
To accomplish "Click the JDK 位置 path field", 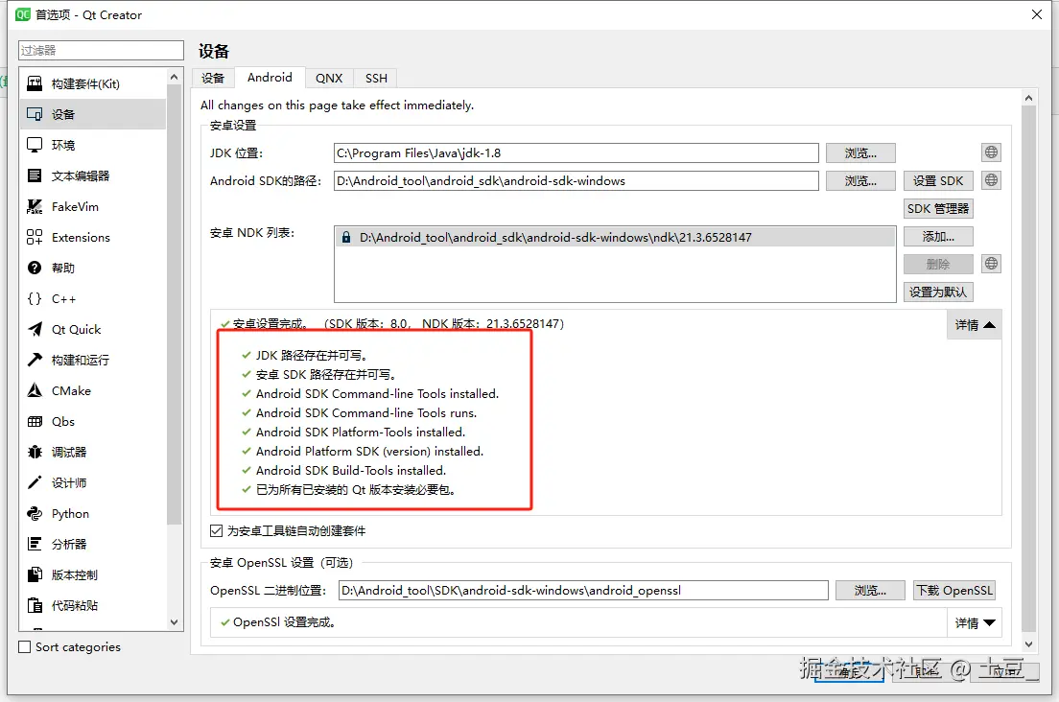I will pyautogui.click(x=577, y=153).
